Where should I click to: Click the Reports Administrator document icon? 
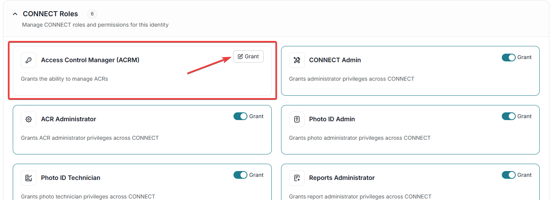297,178
